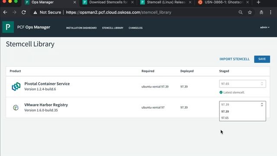Click VMware Harbor Registry product name
Screen dimensions: 277x156
(46, 105)
